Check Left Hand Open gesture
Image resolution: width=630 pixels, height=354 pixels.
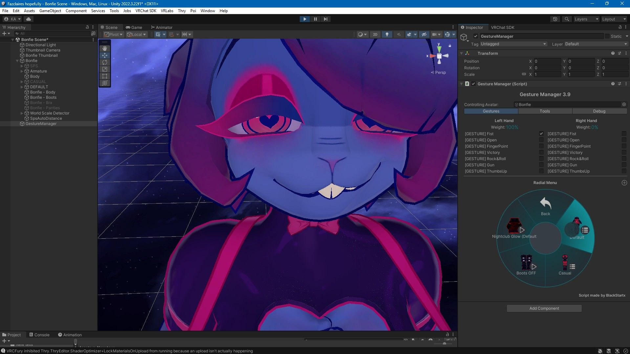[541, 140]
